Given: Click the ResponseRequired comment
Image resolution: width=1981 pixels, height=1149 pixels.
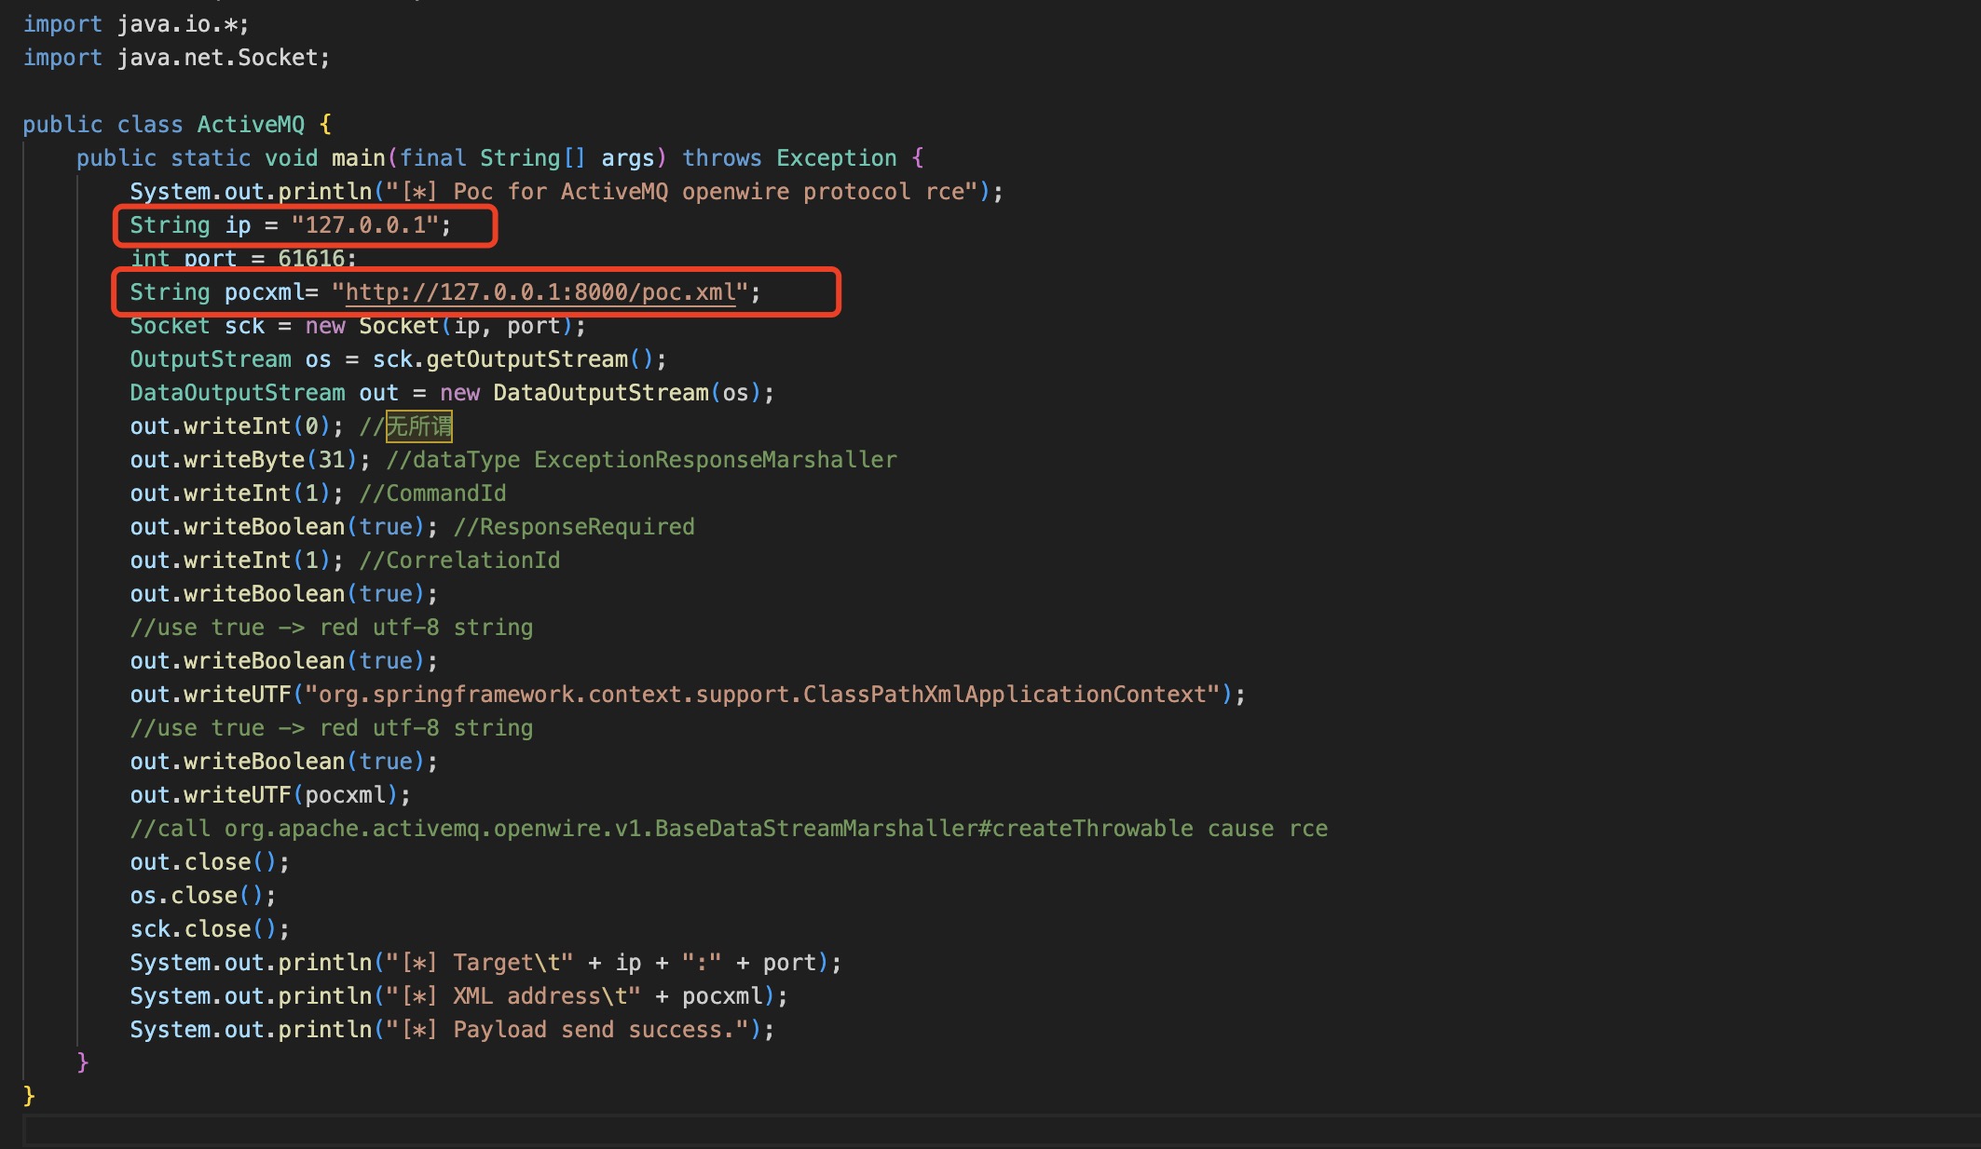Looking at the screenshot, I should click(574, 527).
